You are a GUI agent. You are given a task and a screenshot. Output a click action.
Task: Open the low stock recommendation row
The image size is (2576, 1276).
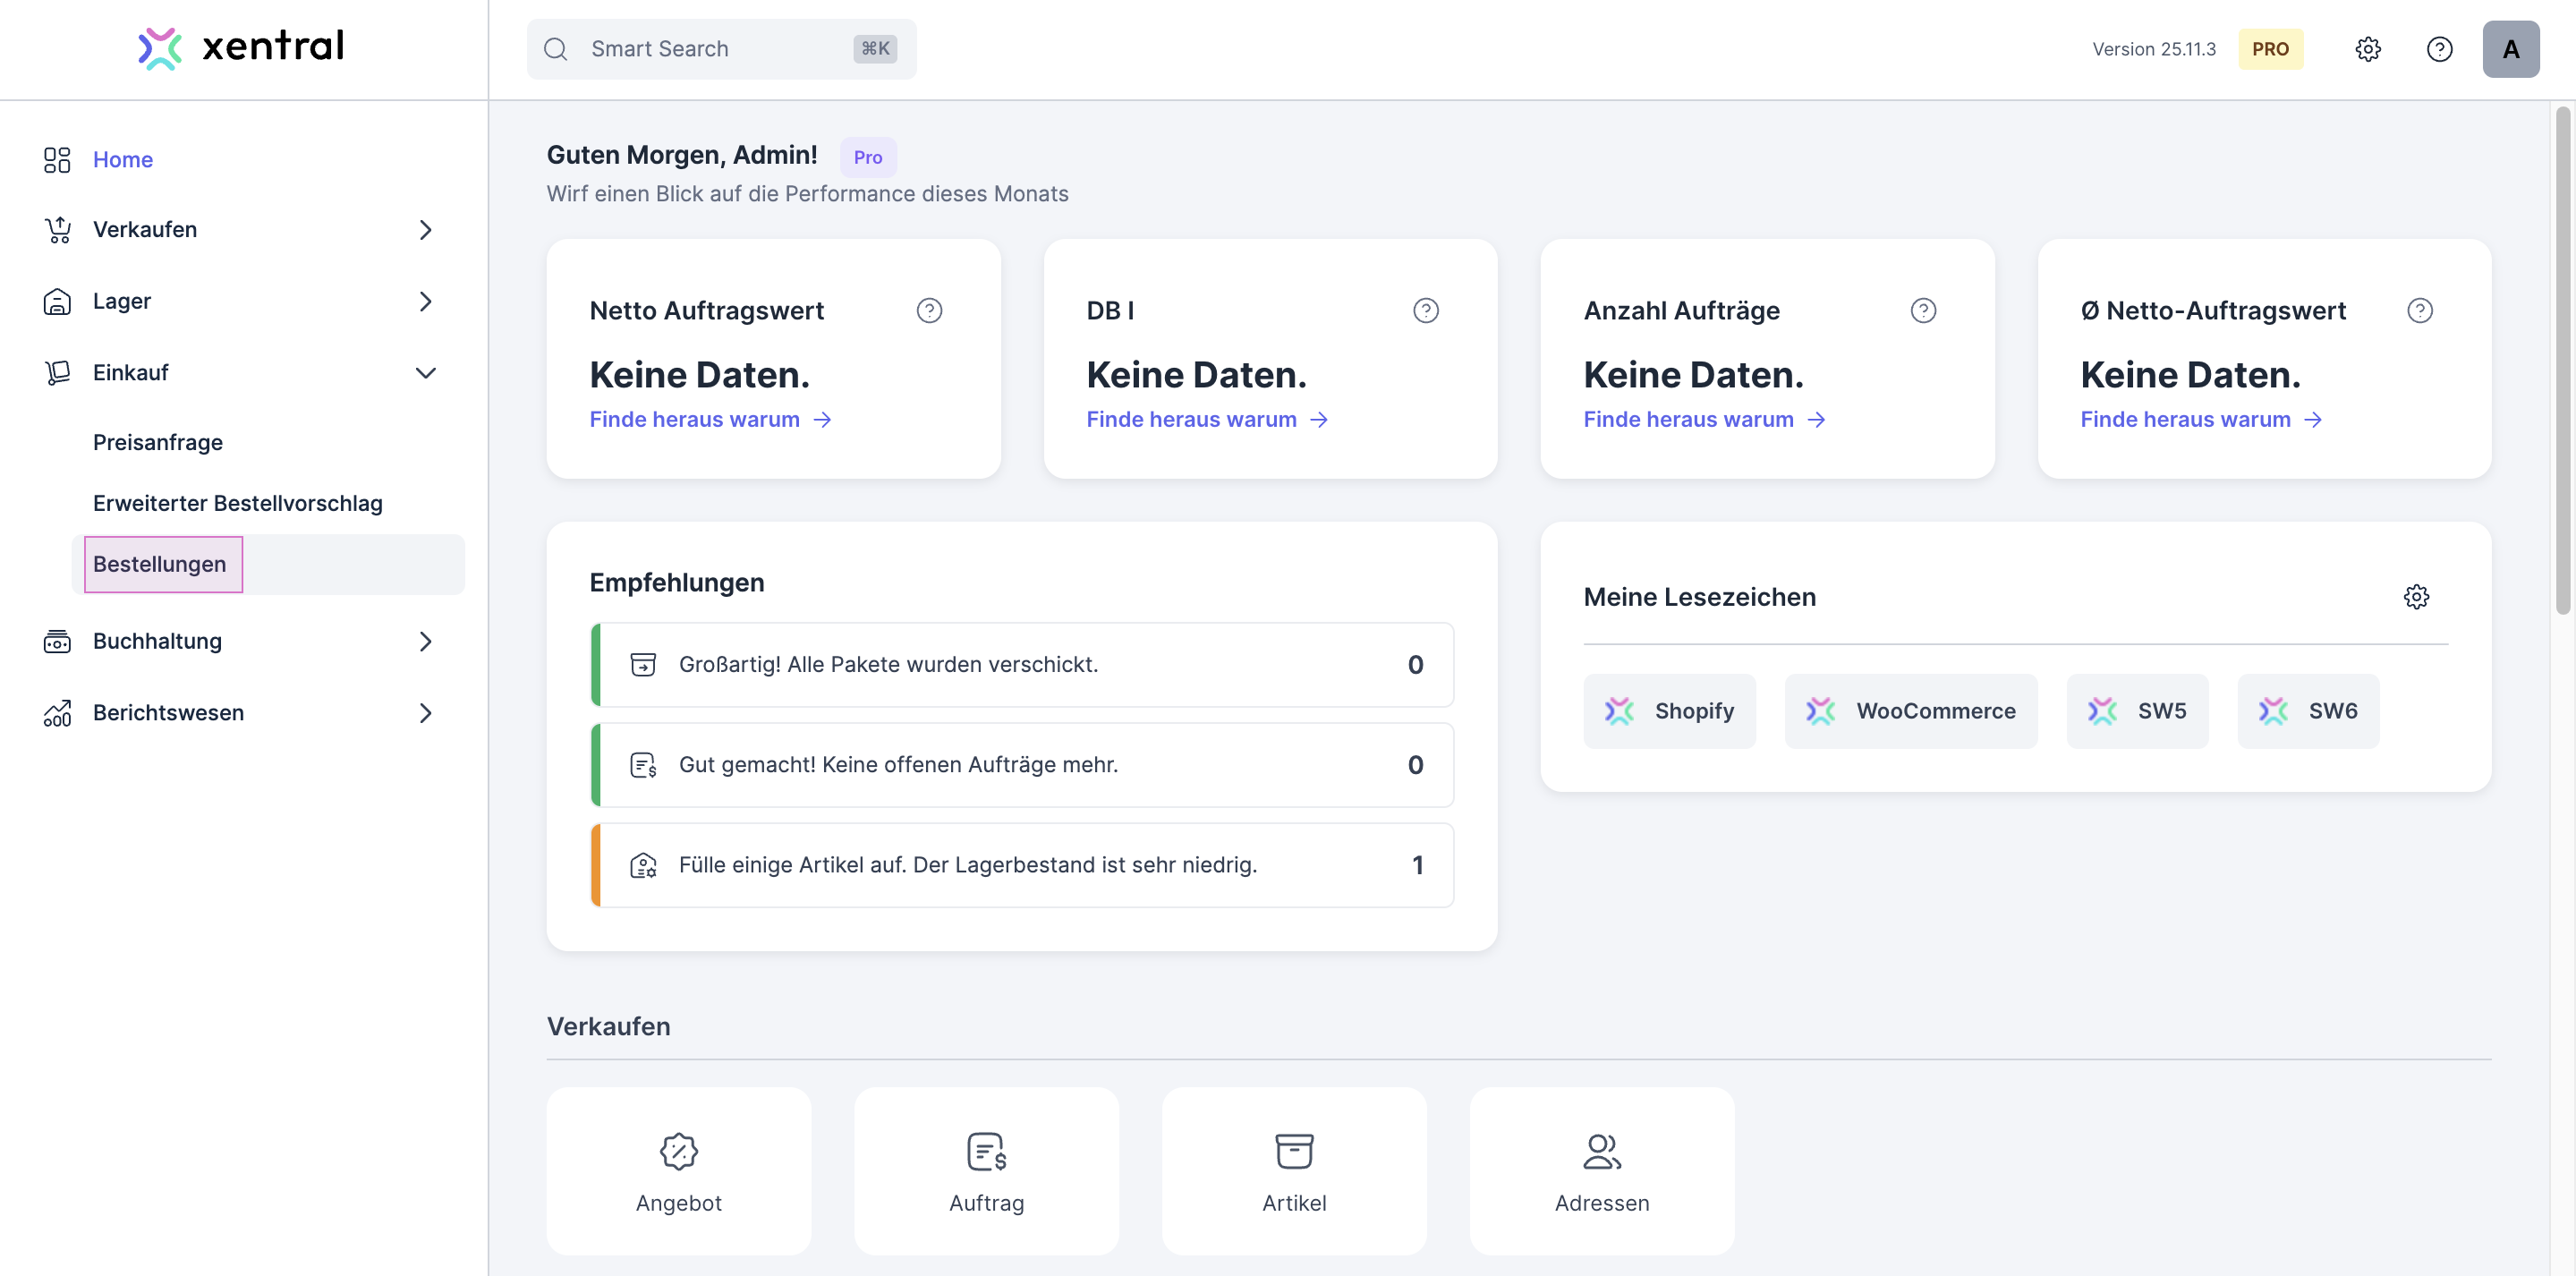pos(1021,865)
